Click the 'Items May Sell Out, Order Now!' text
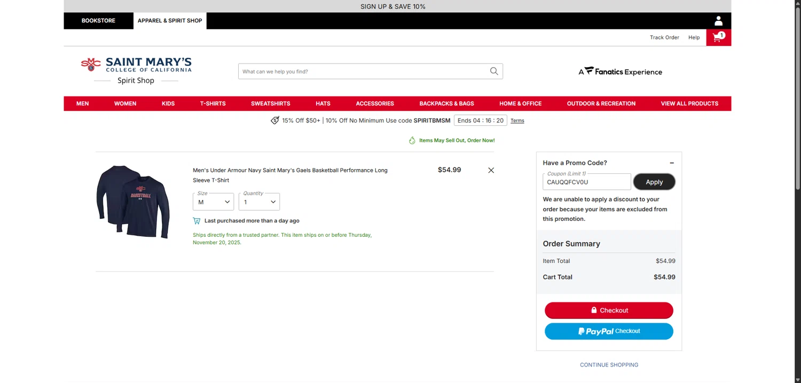This screenshot has width=801, height=383. 457,140
